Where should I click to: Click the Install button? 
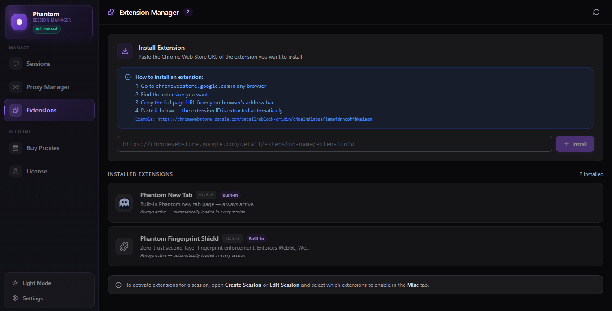(575, 144)
